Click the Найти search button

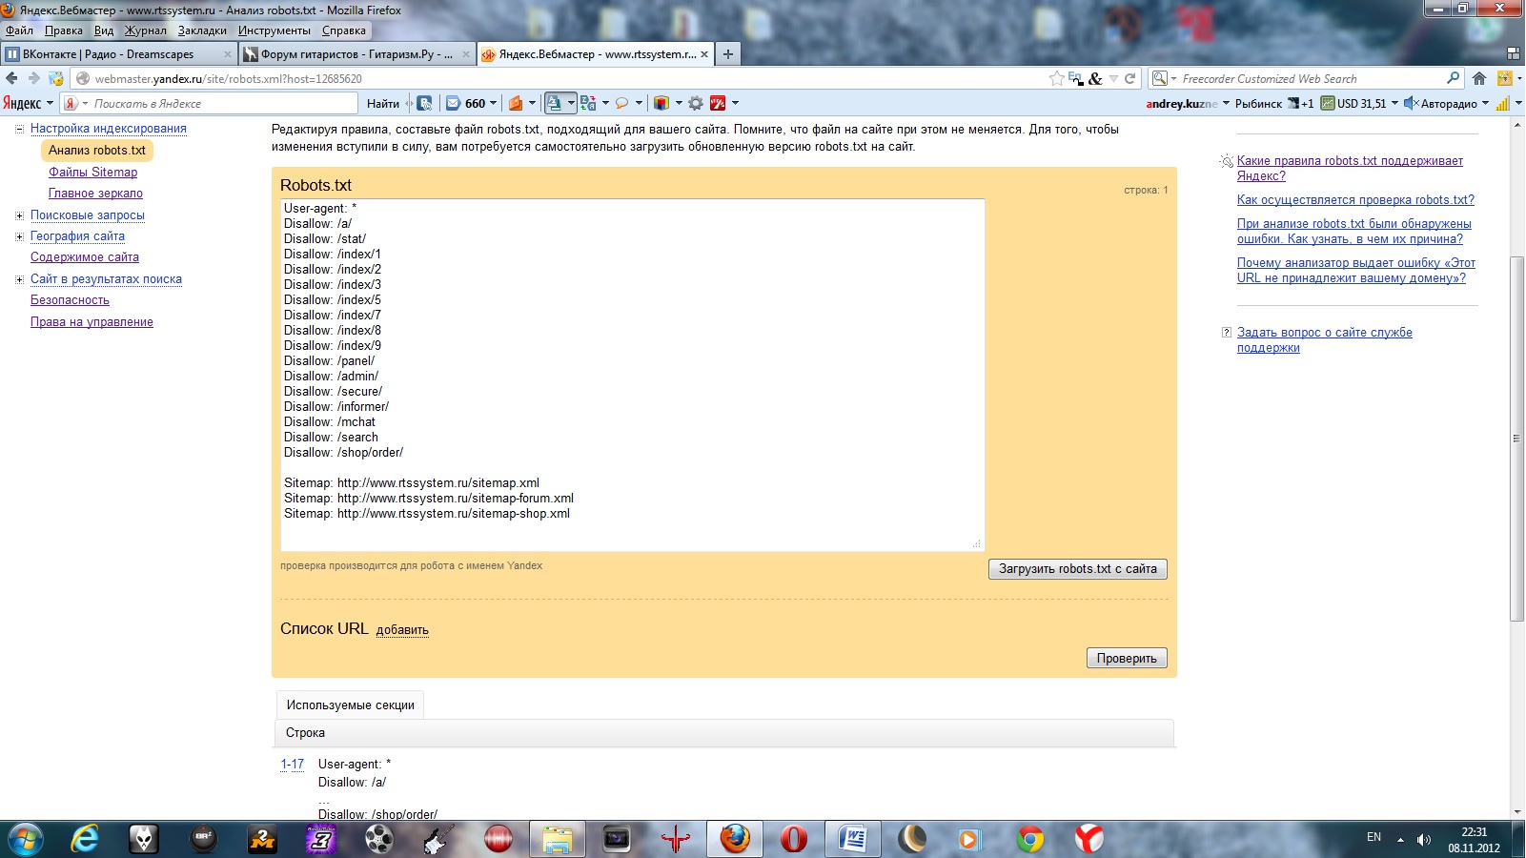tap(383, 103)
